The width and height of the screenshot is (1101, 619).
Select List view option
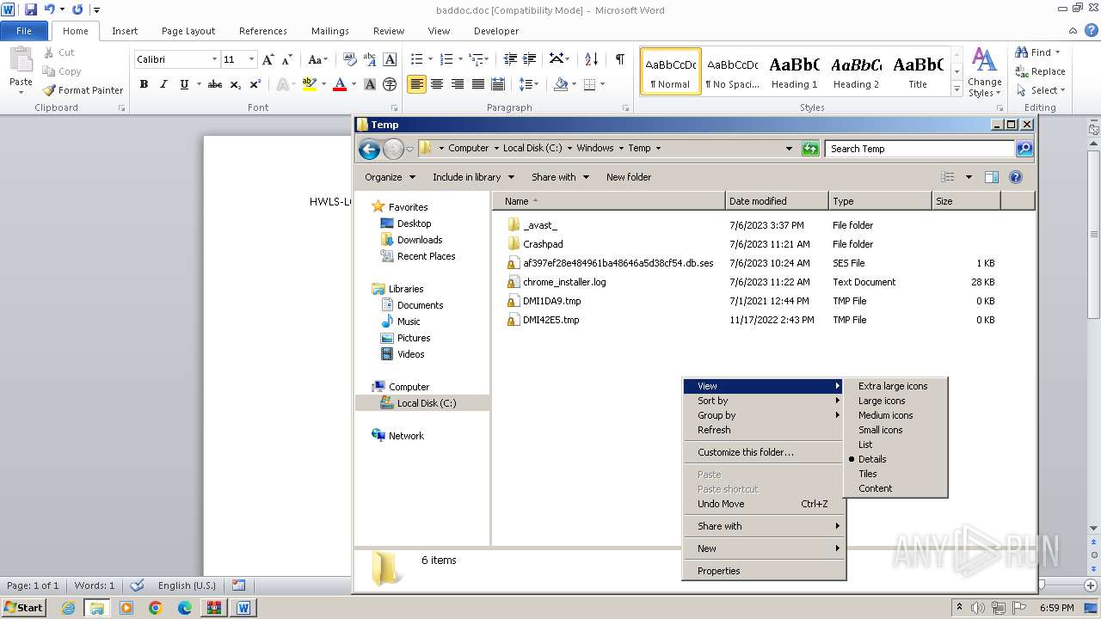(x=895, y=444)
